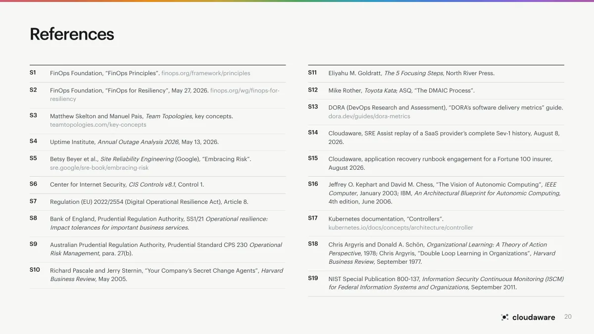Click NIST Special Publication 800-137 citation
The width and height of the screenshot is (594, 334).
(446, 283)
